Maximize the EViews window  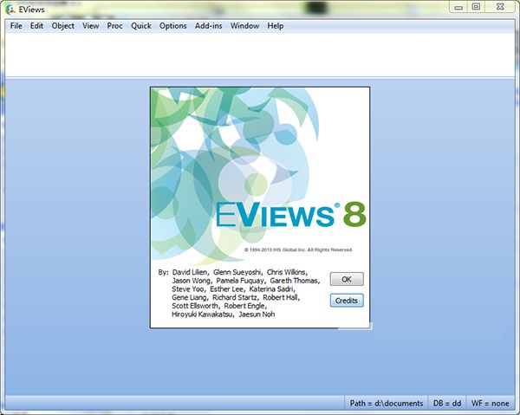[476, 7]
